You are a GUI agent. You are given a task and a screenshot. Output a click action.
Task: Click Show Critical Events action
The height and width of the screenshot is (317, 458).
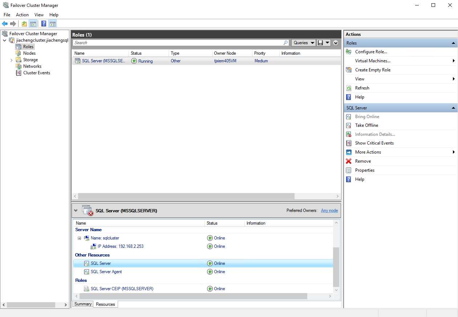374,143
